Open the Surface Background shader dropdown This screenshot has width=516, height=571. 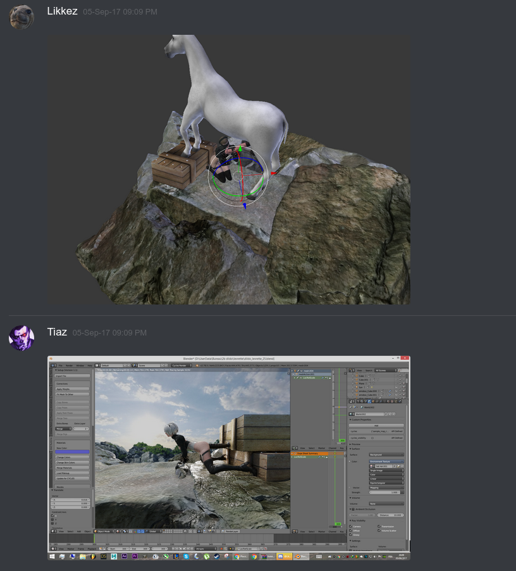coord(386,455)
